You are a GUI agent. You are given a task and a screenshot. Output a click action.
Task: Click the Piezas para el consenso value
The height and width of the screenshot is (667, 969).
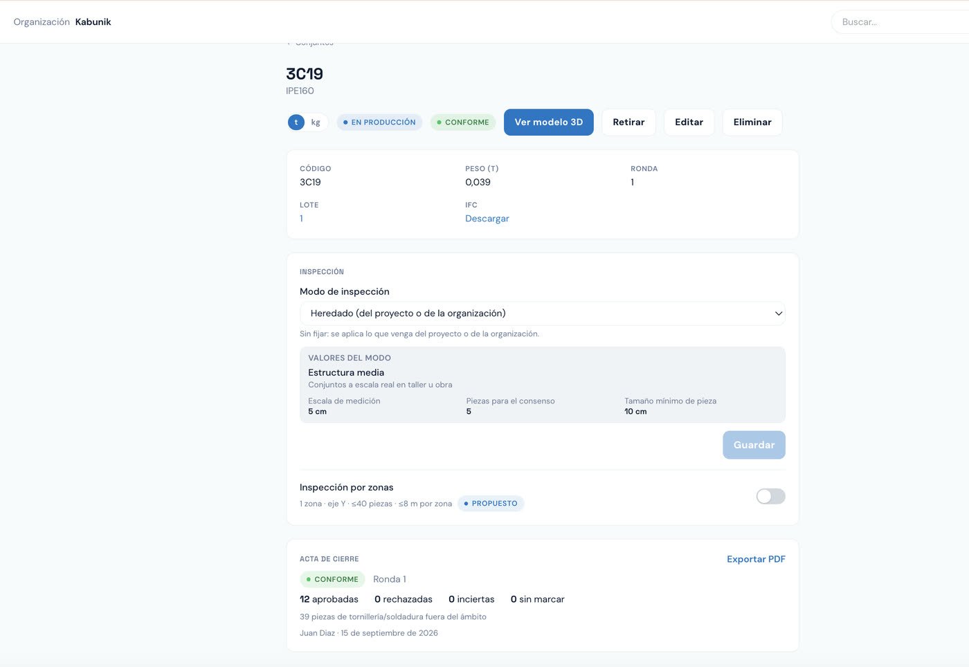click(x=469, y=412)
